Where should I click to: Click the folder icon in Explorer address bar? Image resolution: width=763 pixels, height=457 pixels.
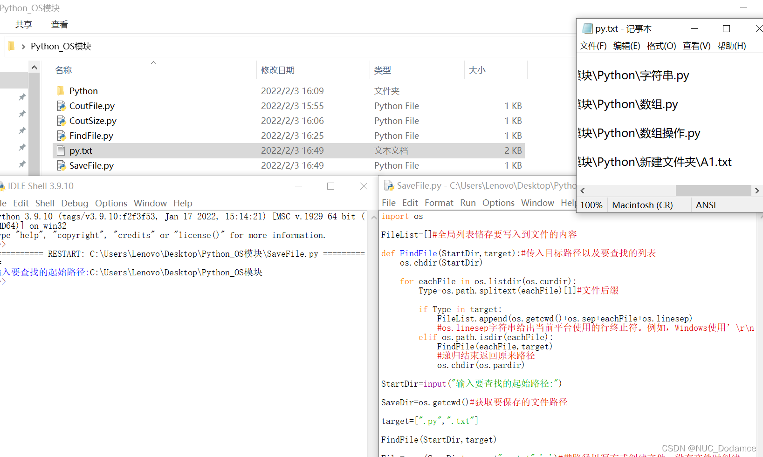[x=12, y=46]
